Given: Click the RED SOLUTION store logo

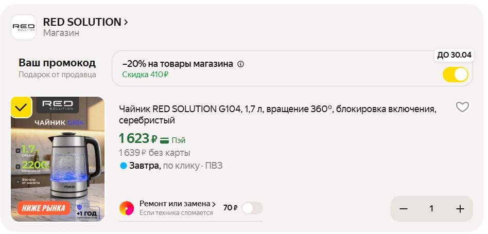Looking at the screenshot, I should (x=24, y=27).
